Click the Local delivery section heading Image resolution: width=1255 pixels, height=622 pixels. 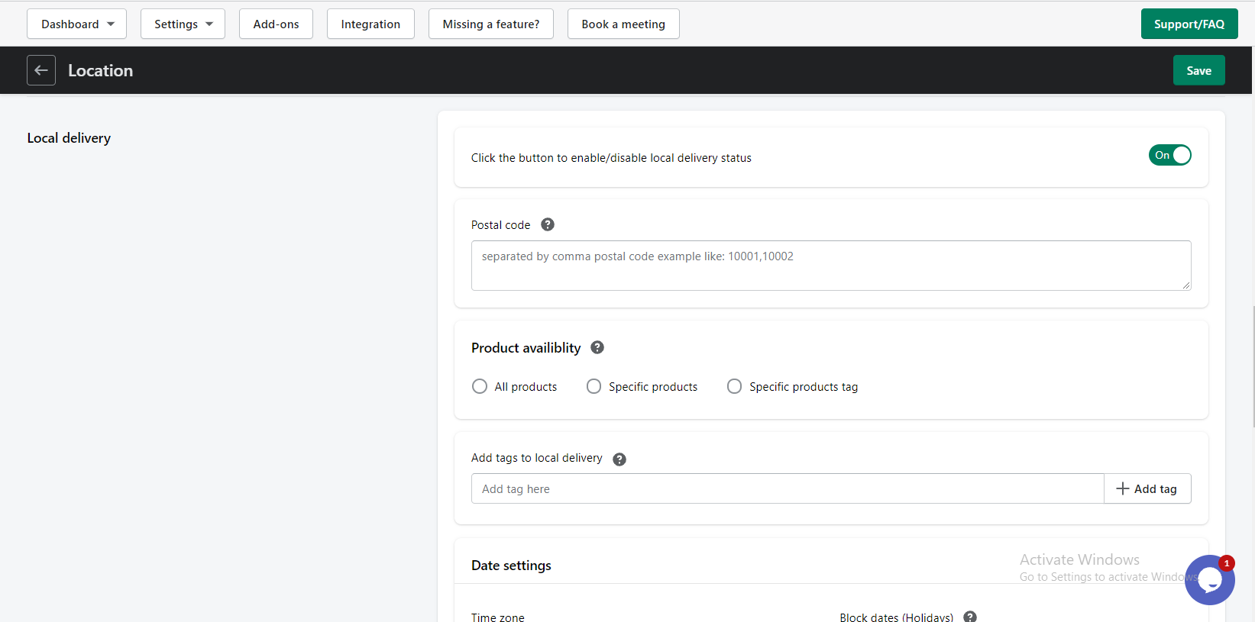(x=69, y=138)
